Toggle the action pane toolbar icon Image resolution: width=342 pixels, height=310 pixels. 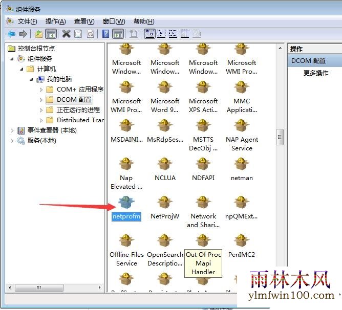point(118,34)
